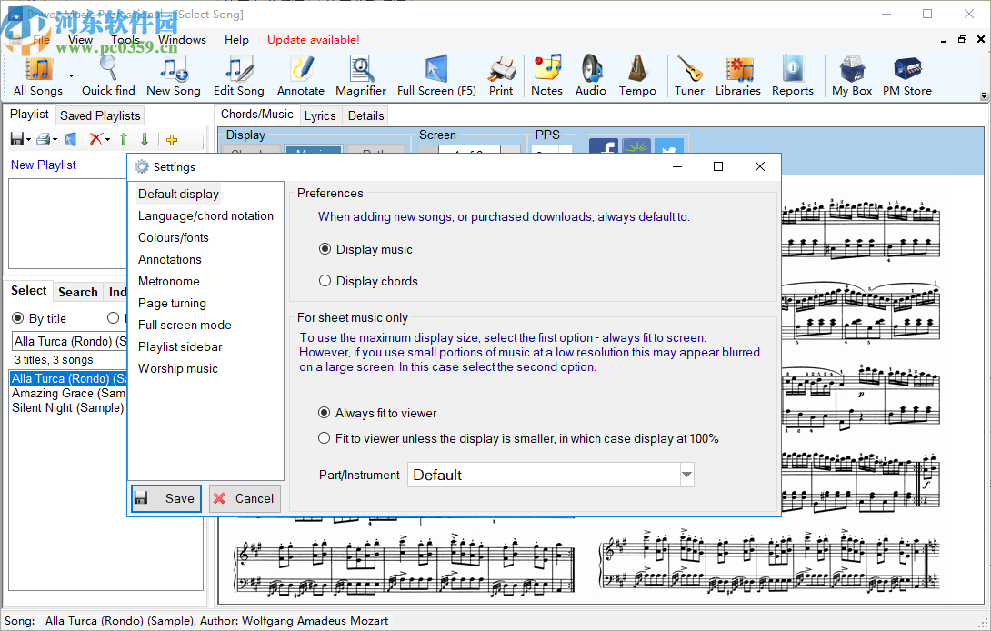Image resolution: width=991 pixels, height=631 pixels.
Task: Click the playlist save floppy icon
Action: tap(17, 139)
